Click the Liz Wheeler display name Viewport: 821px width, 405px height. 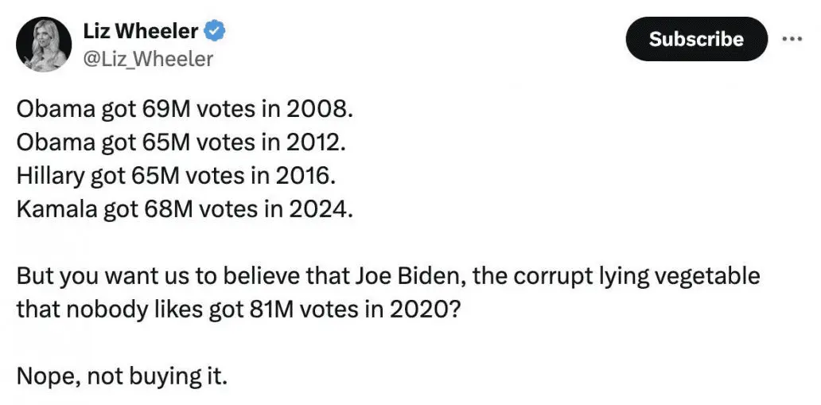[141, 31]
